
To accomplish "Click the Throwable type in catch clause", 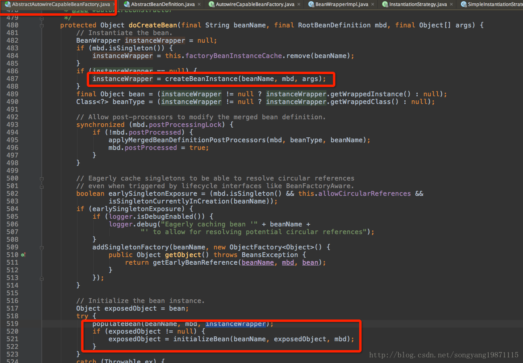I will 123,361.
